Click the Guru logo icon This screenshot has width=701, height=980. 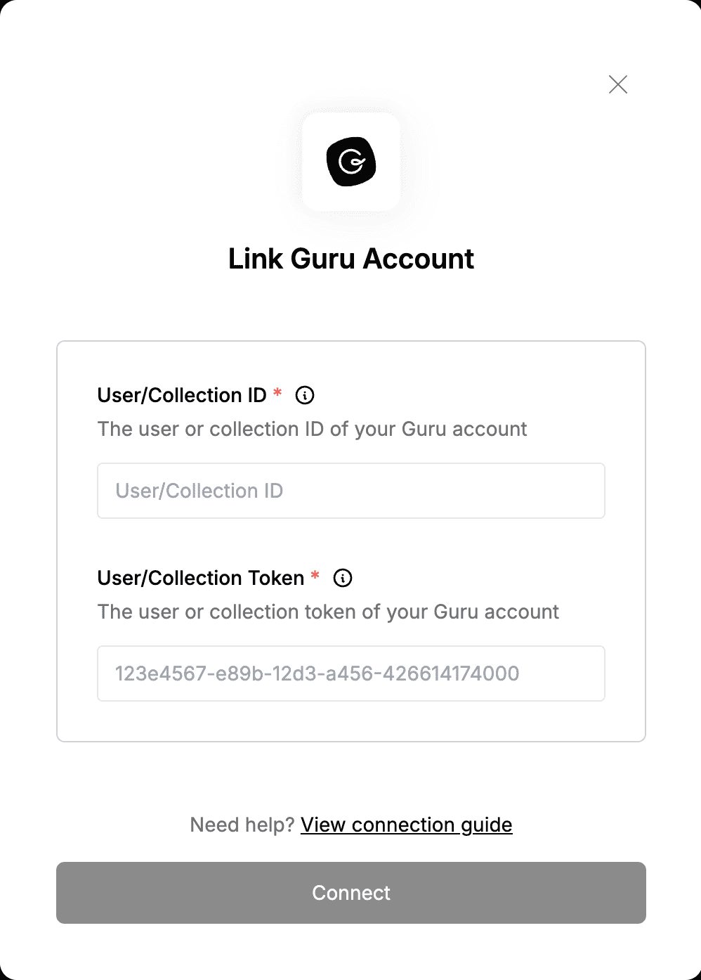click(x=351, y=162)
